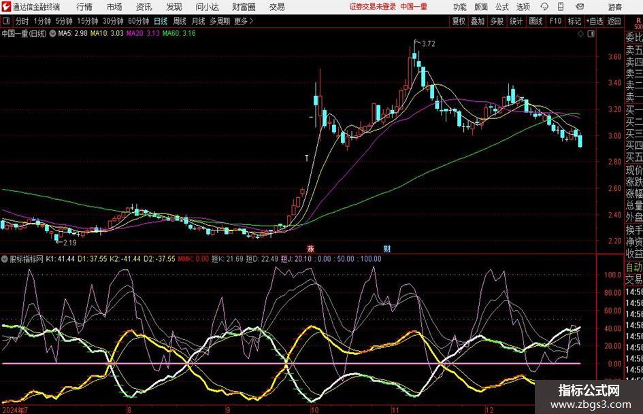This screenshot has height=414, width=643.
Task: Switch to the 15分钟 period tab
Action: coord(87,21)
